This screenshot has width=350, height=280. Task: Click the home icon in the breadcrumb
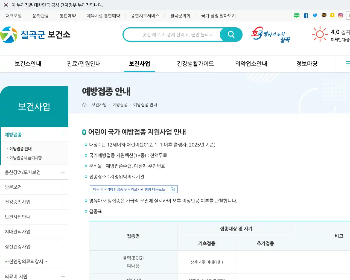[x=84, y=104]
